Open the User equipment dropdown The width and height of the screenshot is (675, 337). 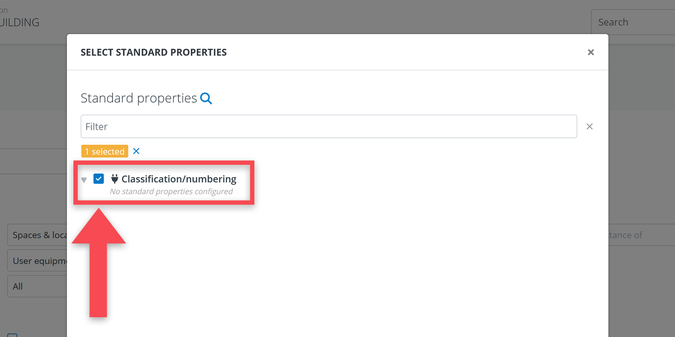(38, 261)
